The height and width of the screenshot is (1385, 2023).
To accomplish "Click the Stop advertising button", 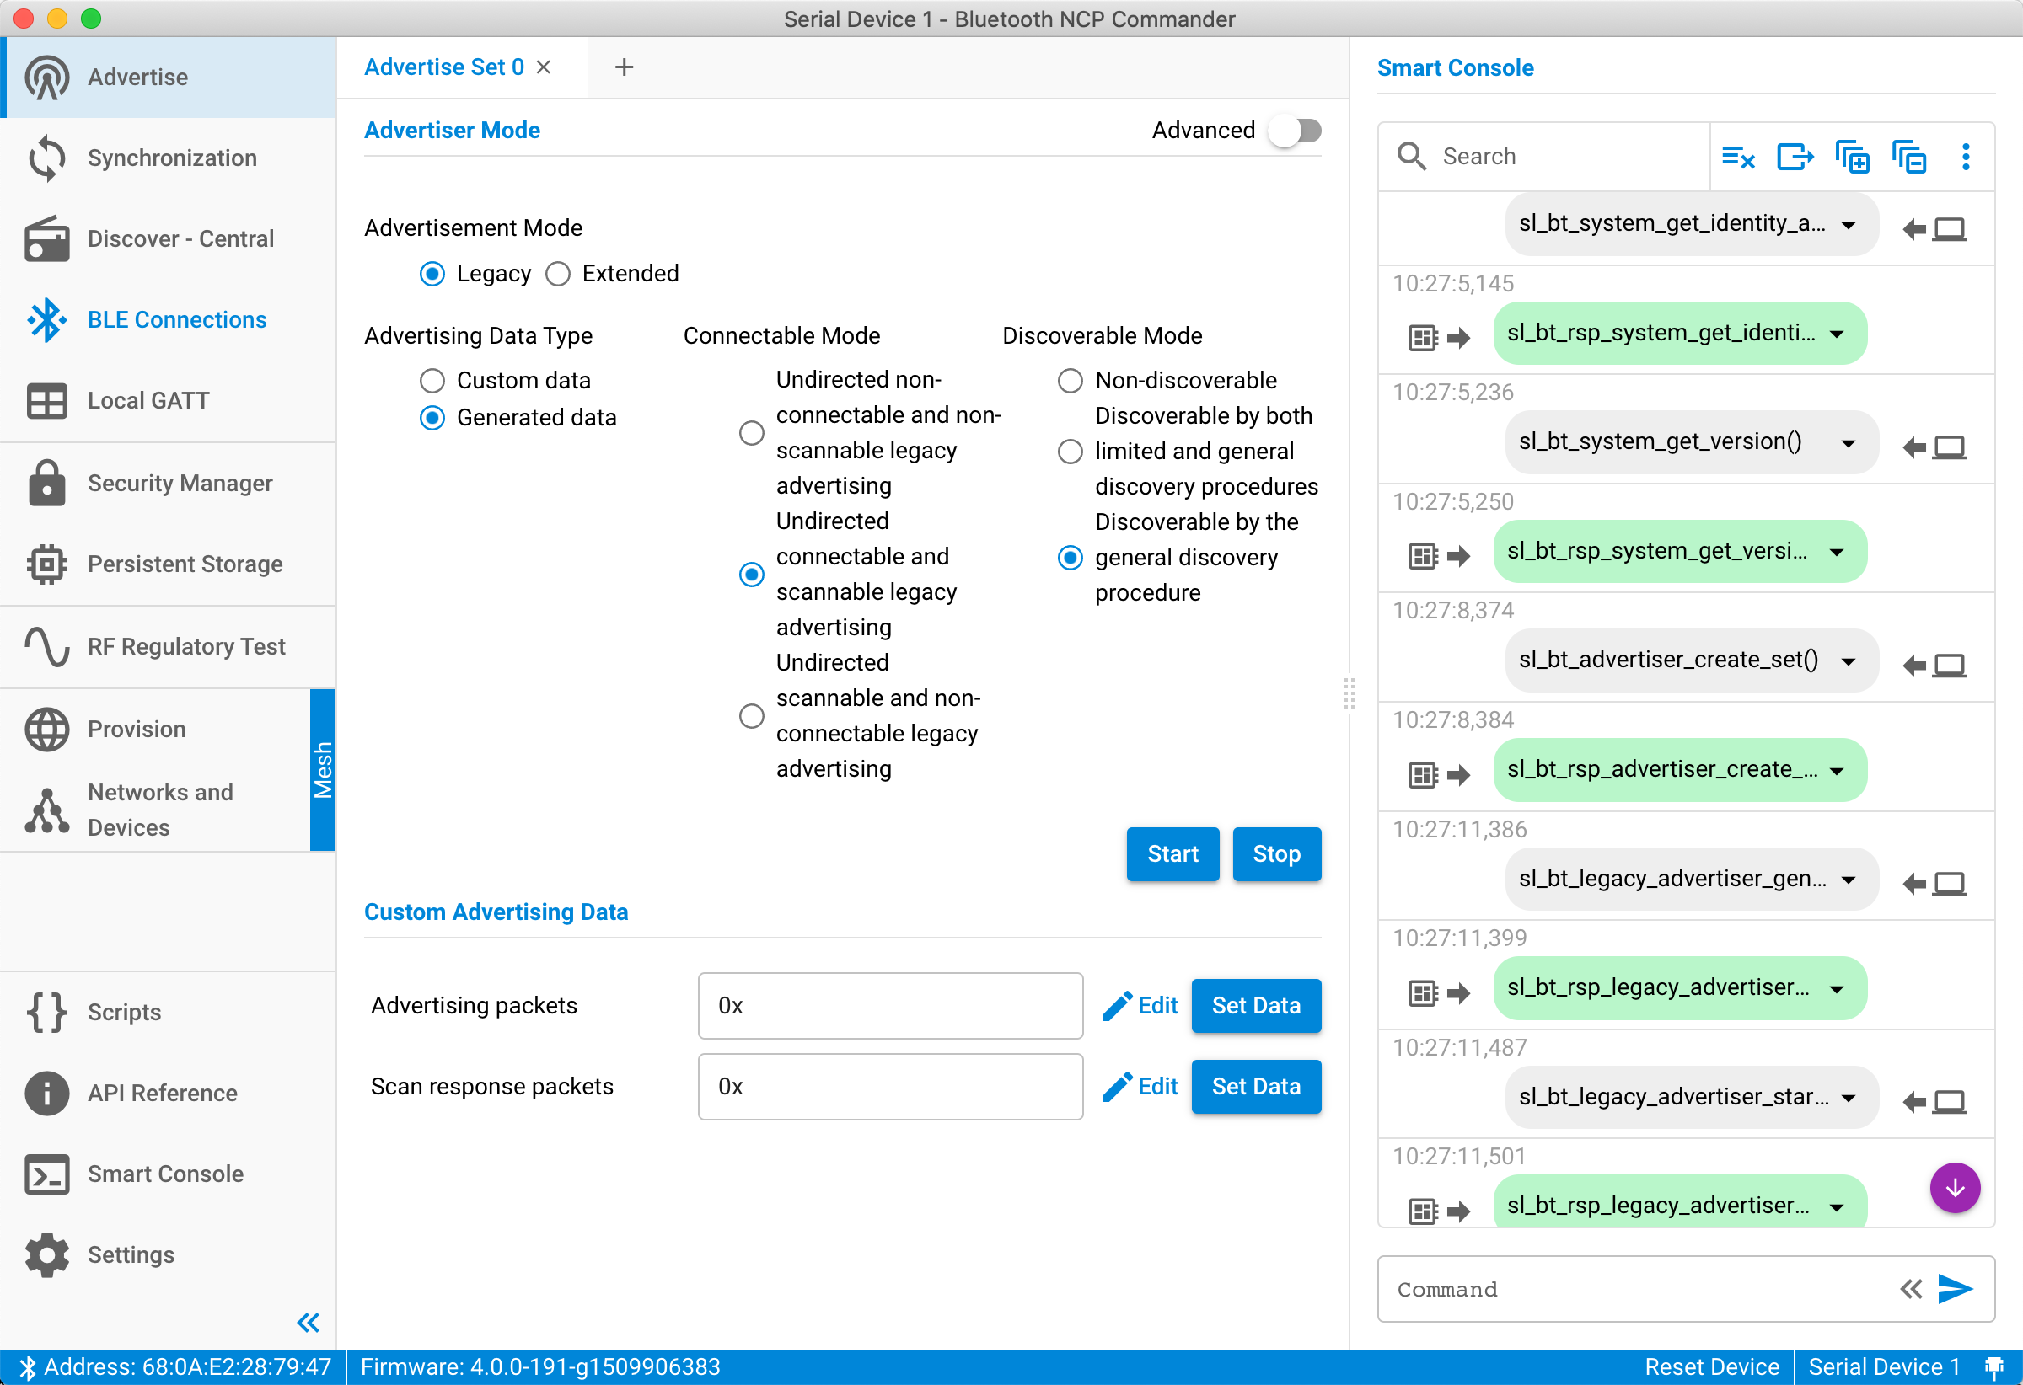I will [1276, 853].
